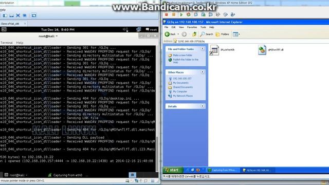Click the Back button in Internet Explorer
Screen dimensions: 329x185
click(x=170, y=34)
